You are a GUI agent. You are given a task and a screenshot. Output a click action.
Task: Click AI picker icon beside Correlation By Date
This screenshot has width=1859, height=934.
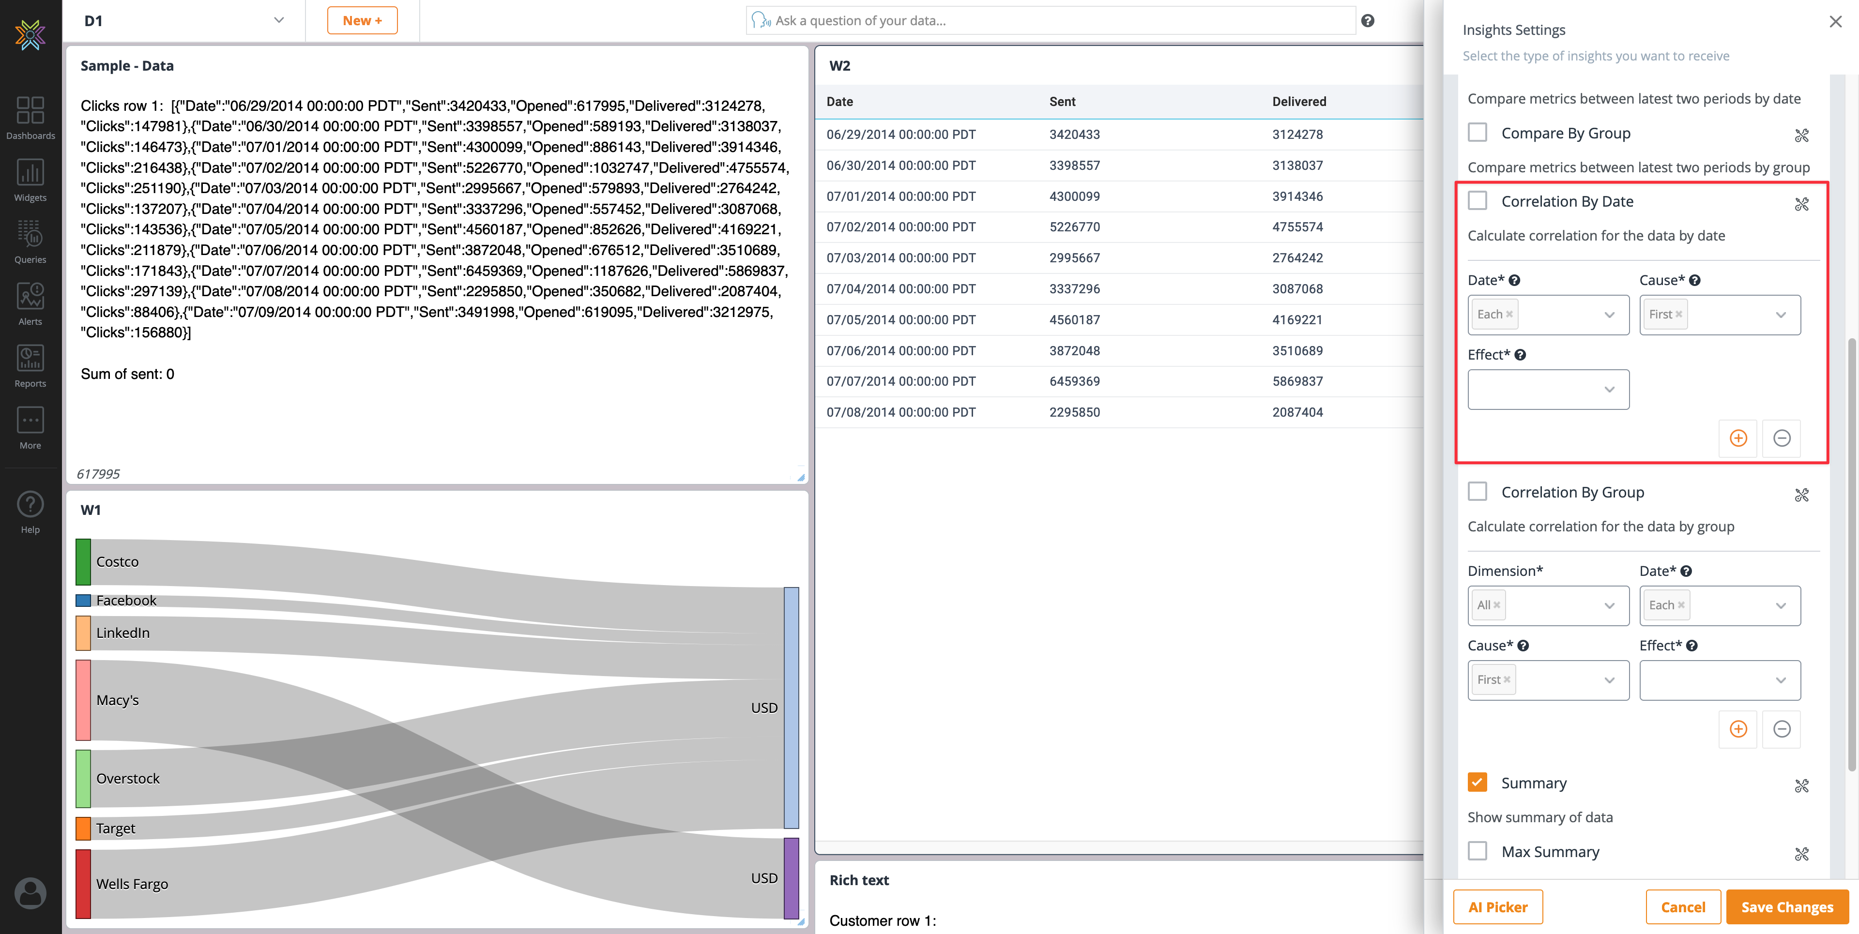point(1801,204)
